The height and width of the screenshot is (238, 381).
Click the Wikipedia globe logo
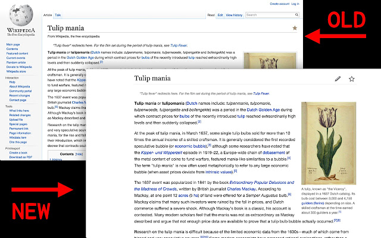click(x=21, y=15)
